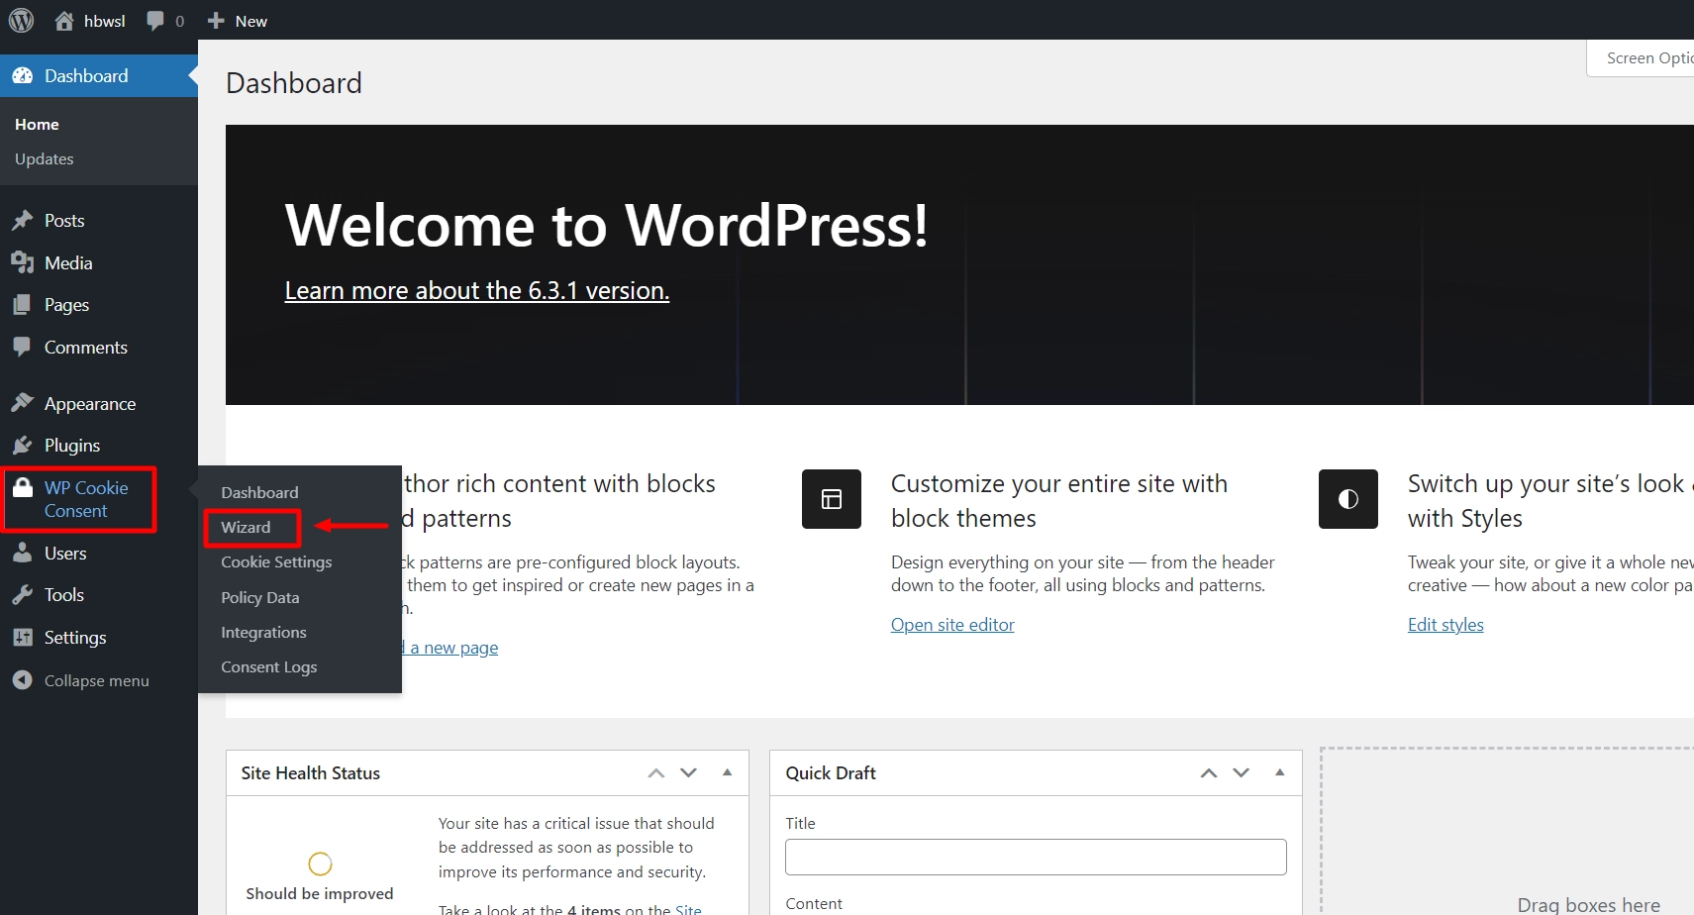The width and height of the screenshot is (1694, 915).
Task: Open Settings via the sliders icon
Action: [x=23, y=637]
